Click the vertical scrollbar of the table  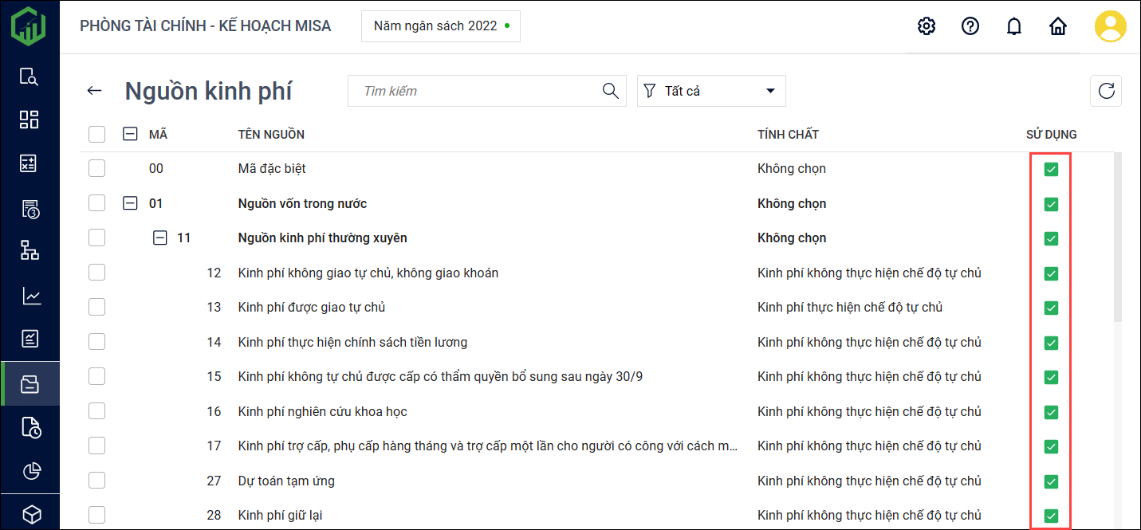(1117, 239)
